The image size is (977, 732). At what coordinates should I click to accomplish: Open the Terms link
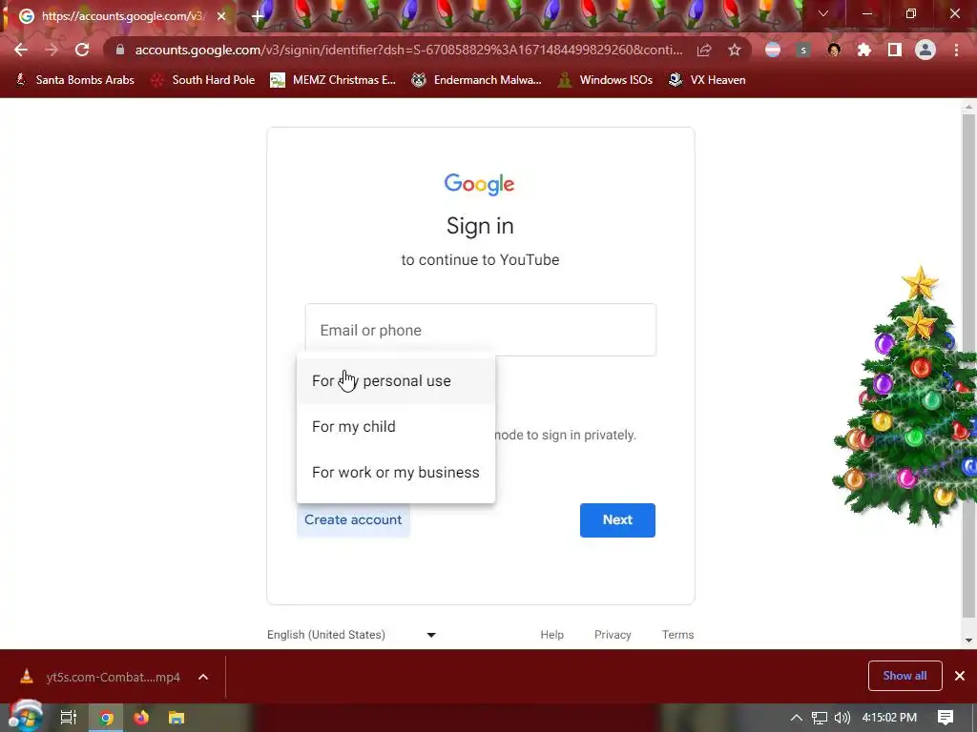[x=678, y=635]
